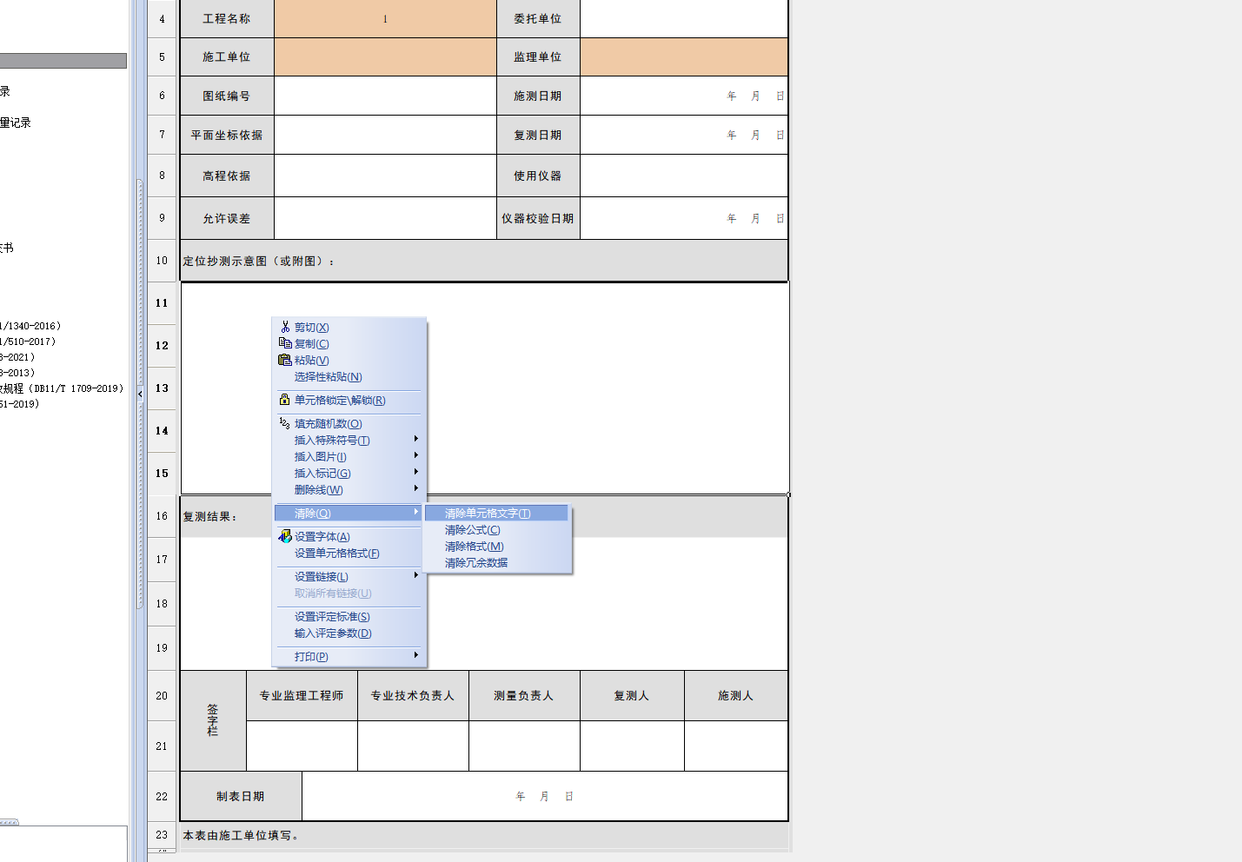Select row header 16
The height and width of the screenshot is (862, 1242).
click(x=162, y=516)
